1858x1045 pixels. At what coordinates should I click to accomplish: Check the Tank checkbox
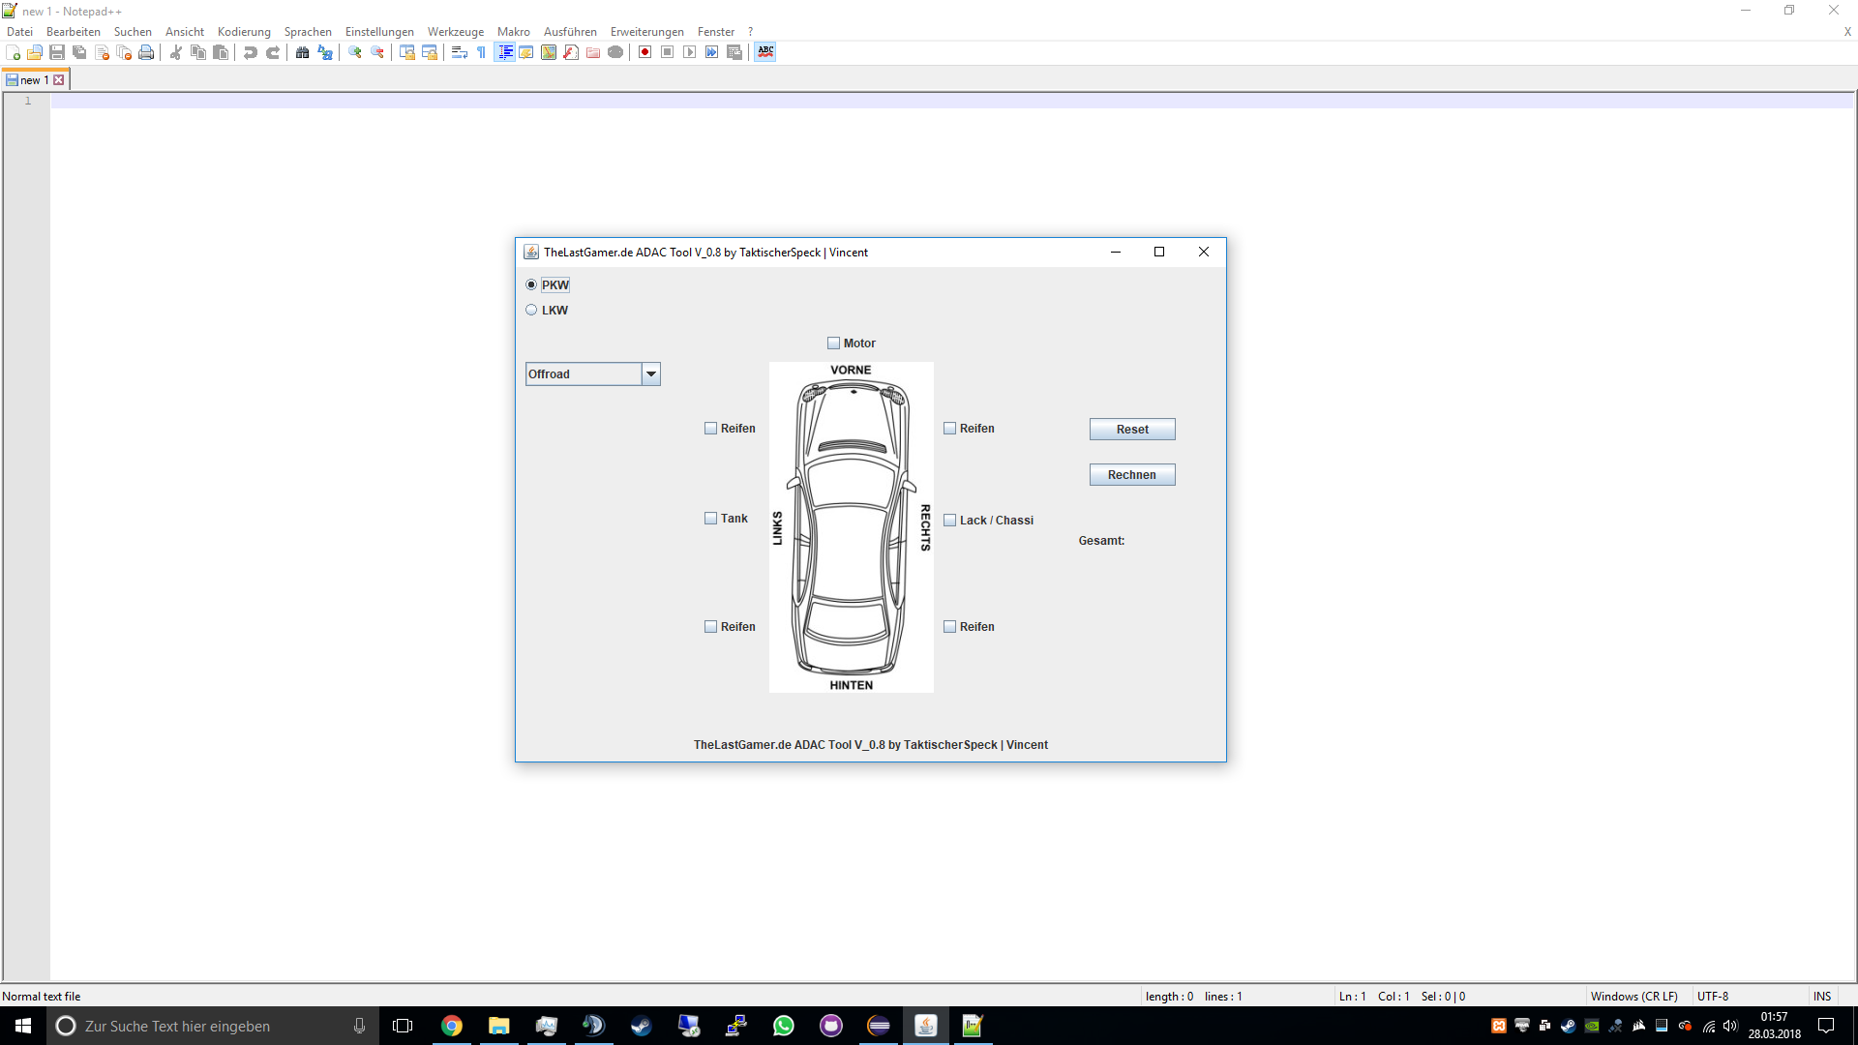[711, 519]
